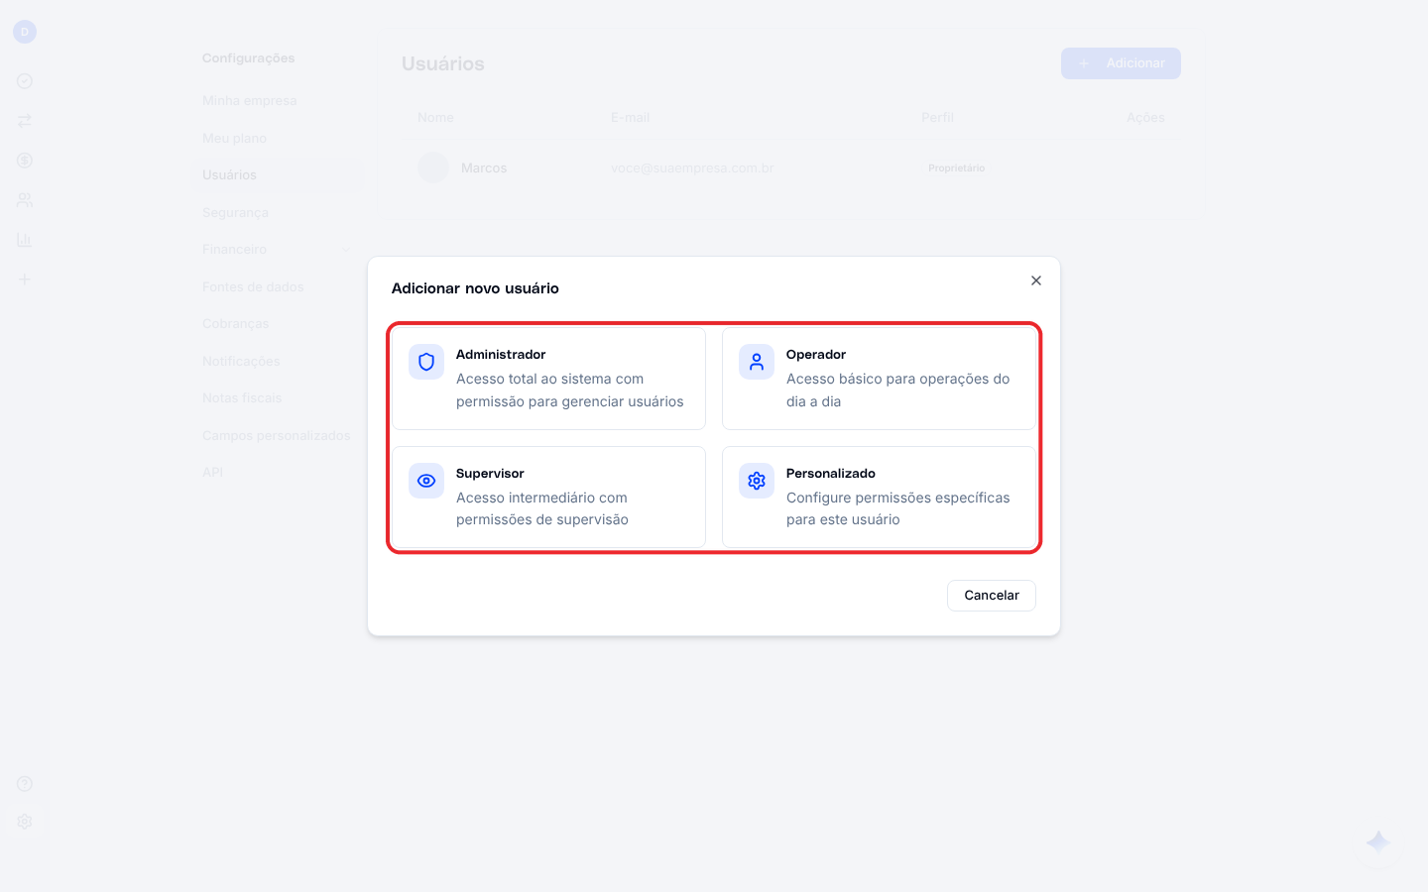Select the Personalizado gear icon
1428x892 pixels.
[757, 481]
